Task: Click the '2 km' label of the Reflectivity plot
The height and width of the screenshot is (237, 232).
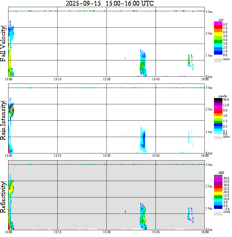Action: pyautogui.click(x=209, y=186)
